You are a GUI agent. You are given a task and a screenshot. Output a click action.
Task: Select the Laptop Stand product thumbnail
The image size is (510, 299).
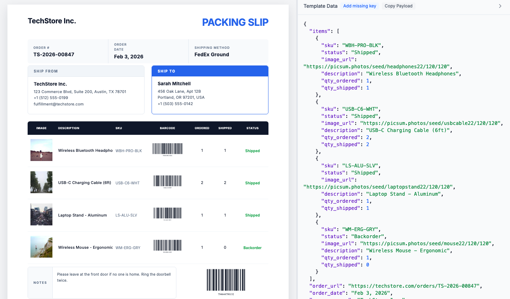point(41,214)
